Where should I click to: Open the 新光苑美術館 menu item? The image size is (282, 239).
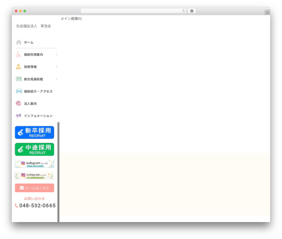tap(33, 79)
